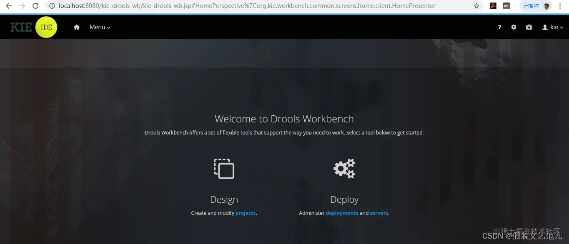Reload the page with the refresh icon

(x=35, y=6)
